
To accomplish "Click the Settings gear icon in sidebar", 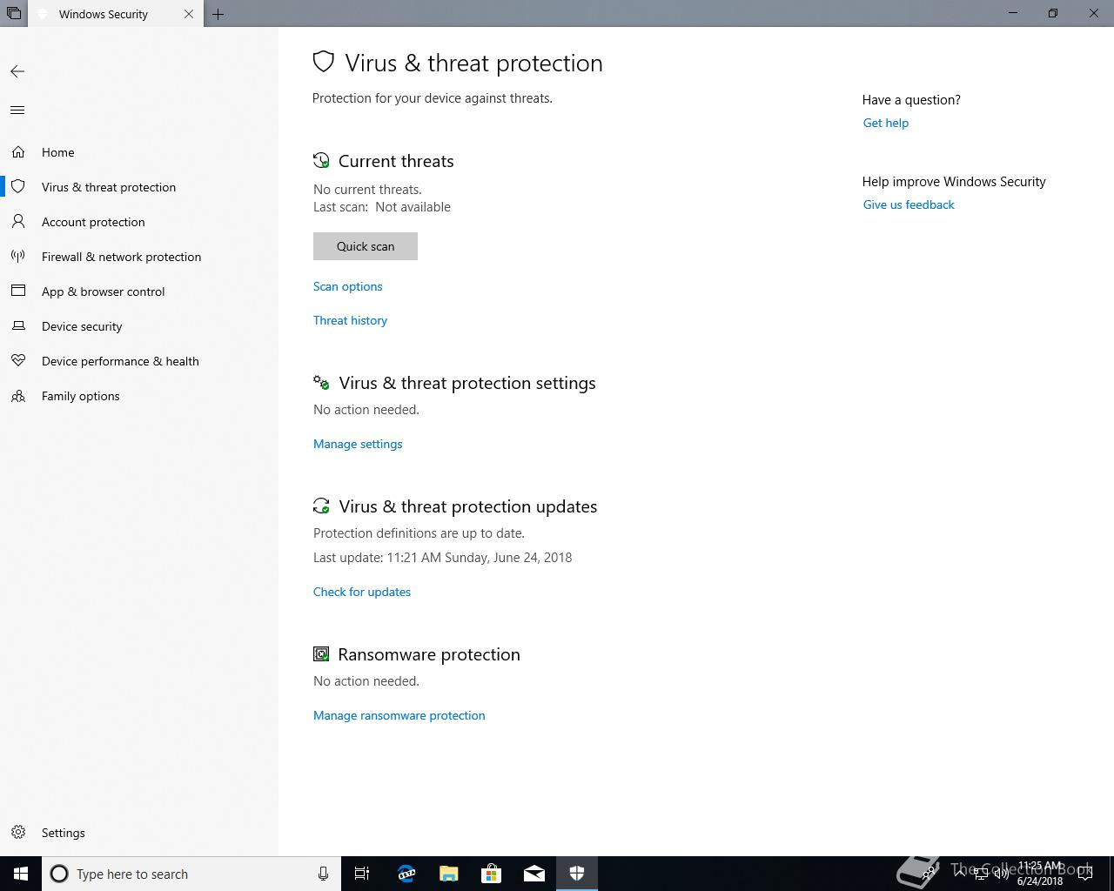I will pos(18,833).
